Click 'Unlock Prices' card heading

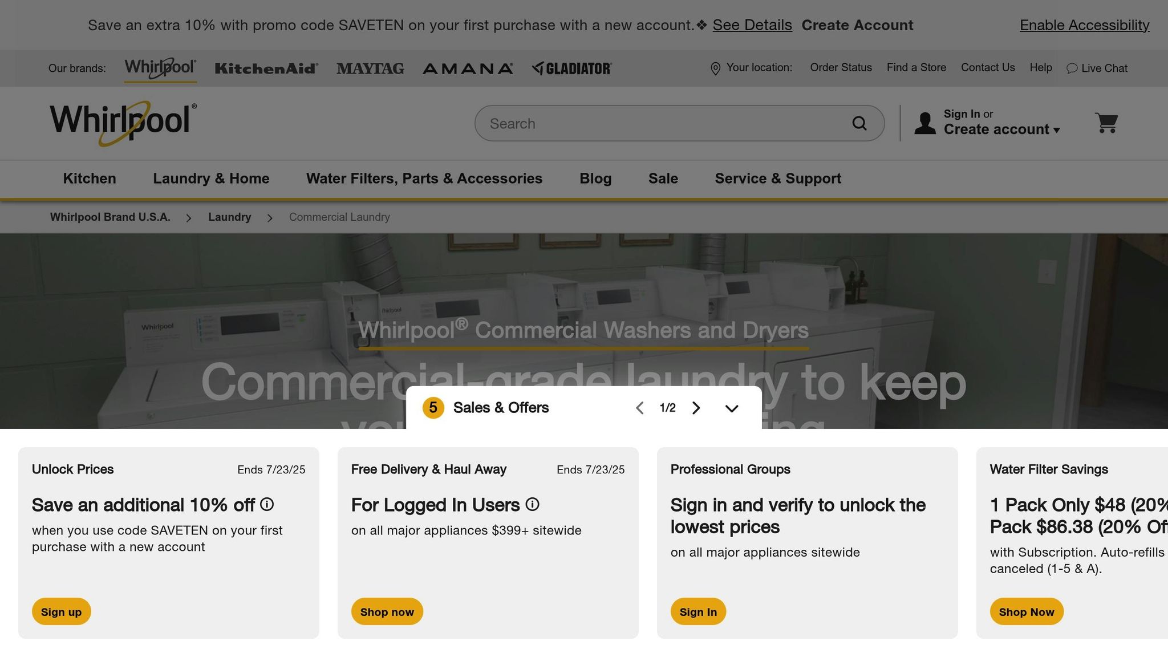(x=72, y=469)
